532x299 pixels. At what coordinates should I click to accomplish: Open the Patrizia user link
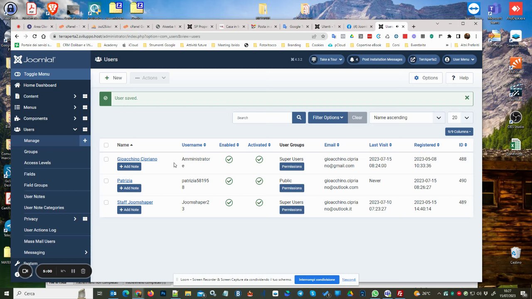(x=125, y=181)
